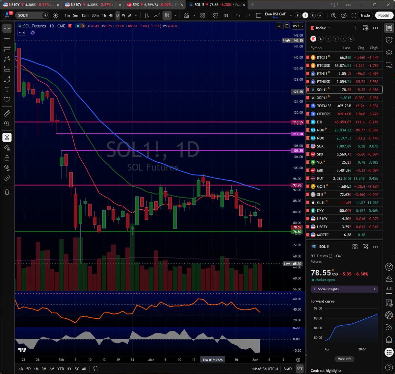Toggle the 'B' circle in top toolbar

[298, 15]
